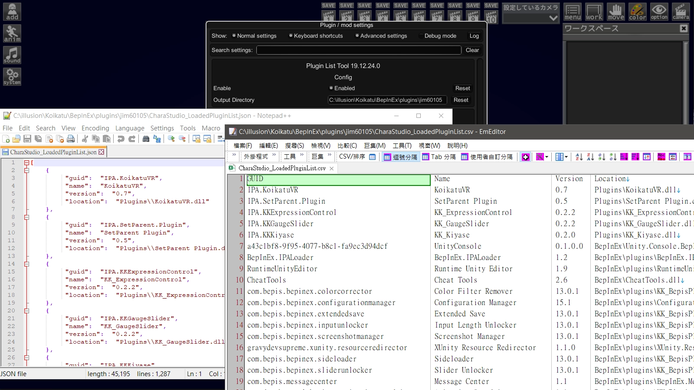The height and width of the screenshot is (390, 694).
Task: Click the Log button in plugin settings
Action: pyautogui.click(x=474, y=36)
